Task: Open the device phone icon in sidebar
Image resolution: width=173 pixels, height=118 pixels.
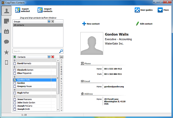Action: click(x=6, y=63)
